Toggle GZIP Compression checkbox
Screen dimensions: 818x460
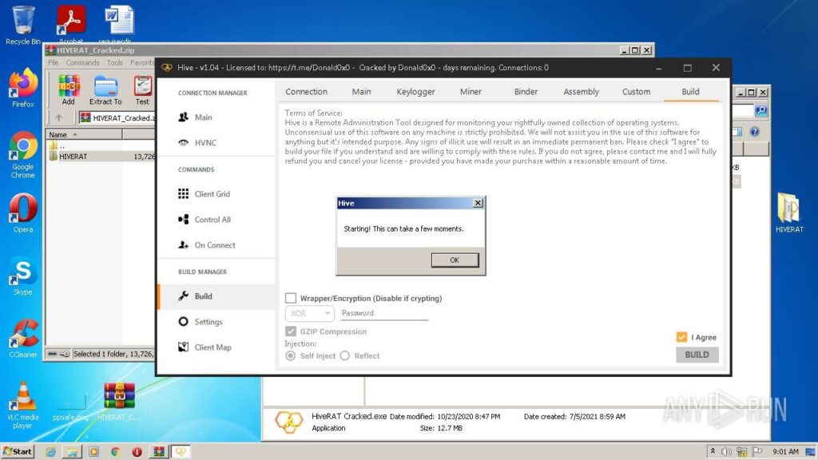pyautogui.click(x=291, y=331)
